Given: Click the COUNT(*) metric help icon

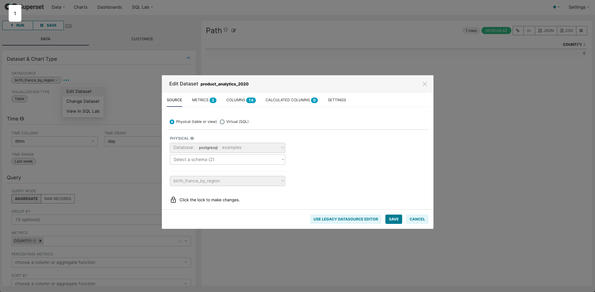Looking at the screenshot, I should tap(34, 241).
